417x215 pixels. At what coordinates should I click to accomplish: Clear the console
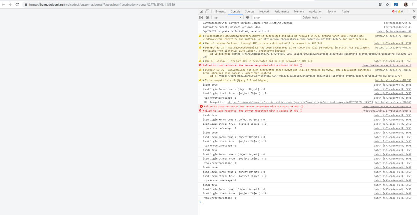[x=207, y=17]
